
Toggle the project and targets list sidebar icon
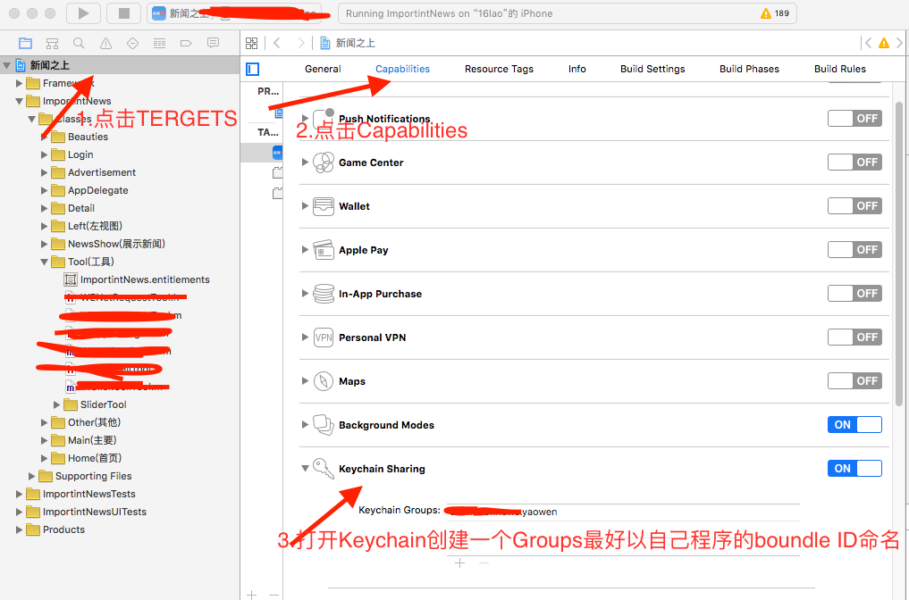[253, 69]
